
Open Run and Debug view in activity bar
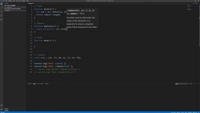[x=2, y=16]
